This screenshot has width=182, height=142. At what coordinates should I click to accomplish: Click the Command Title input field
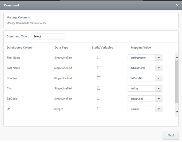[48, 36]
